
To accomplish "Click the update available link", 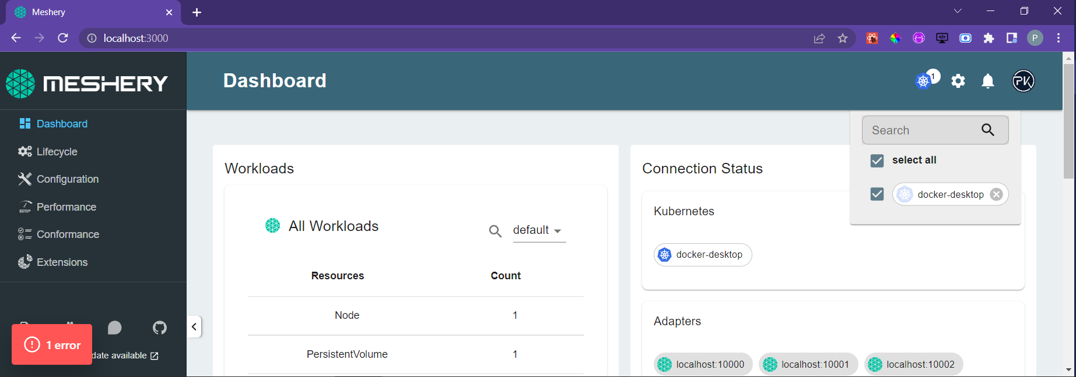I will 124,355.
